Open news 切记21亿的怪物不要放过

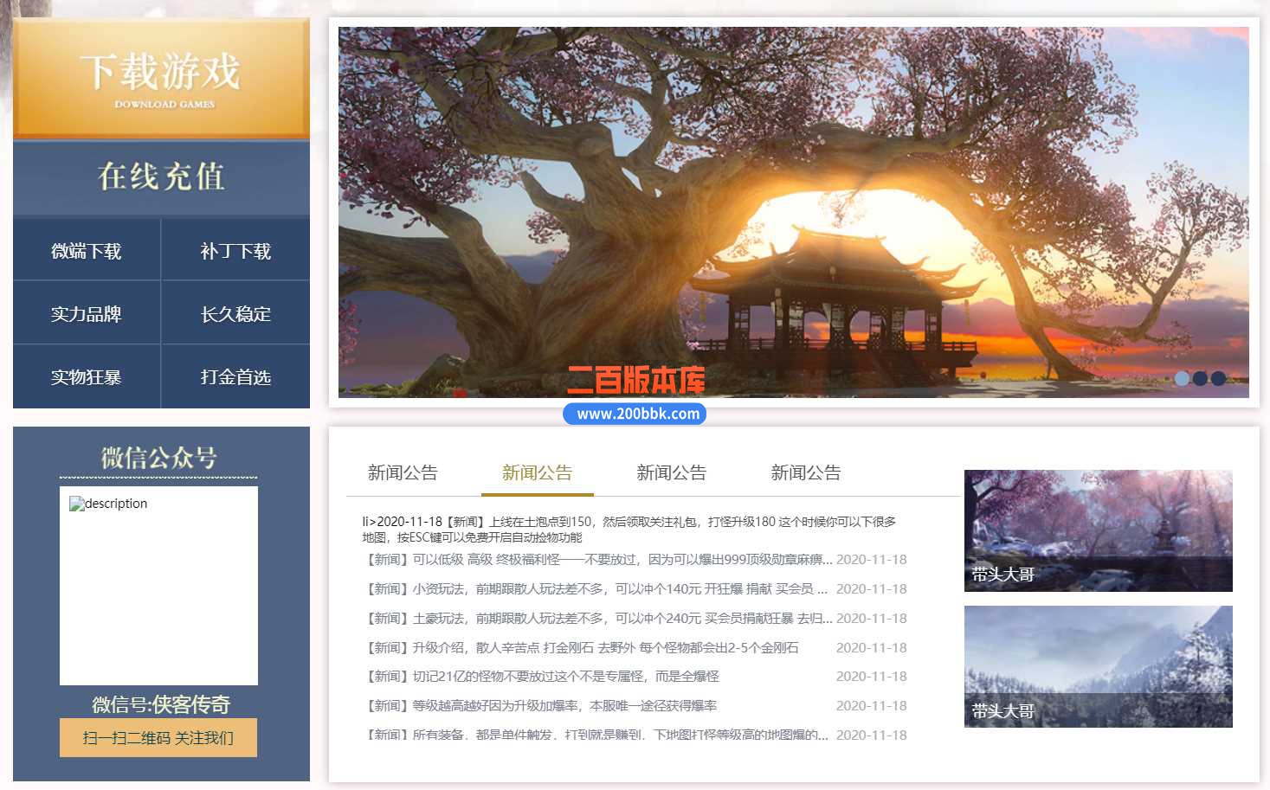[x=543, y=677]
